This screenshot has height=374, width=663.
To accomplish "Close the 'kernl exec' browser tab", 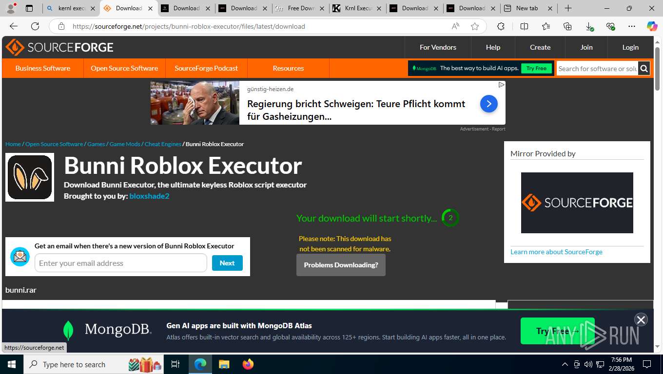I will point(93,8).
